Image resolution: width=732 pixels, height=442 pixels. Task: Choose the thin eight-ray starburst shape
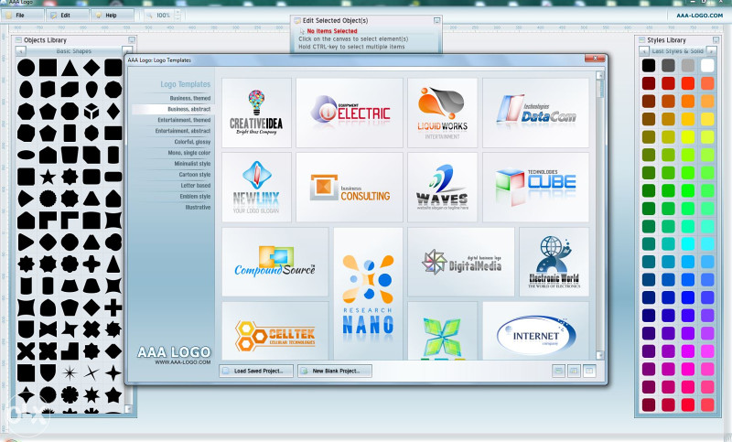70,373
